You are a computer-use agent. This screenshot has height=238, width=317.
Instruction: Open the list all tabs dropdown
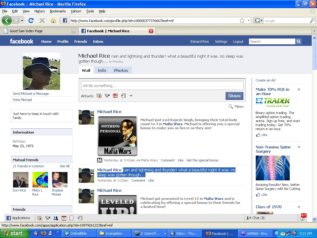coord(314,31)
